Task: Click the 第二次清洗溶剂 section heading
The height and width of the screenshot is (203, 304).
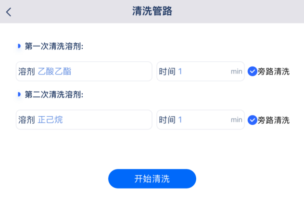Action: (x=54, y=95)
